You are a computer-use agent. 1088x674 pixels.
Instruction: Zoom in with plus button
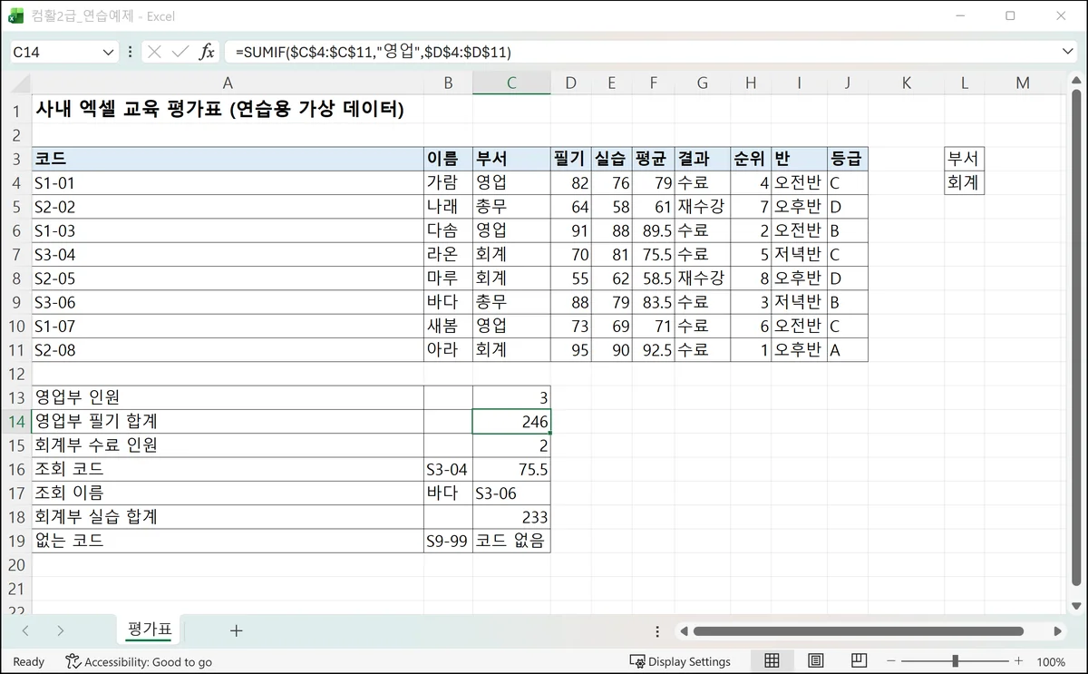[1018, 661]
